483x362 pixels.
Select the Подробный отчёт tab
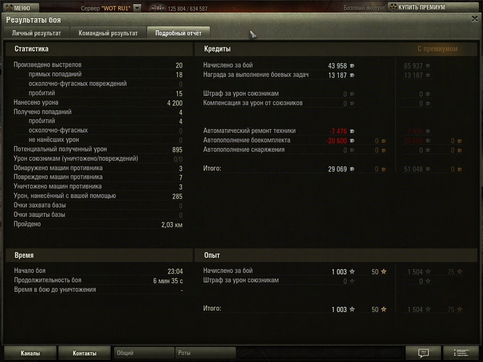tap(178, 33)
